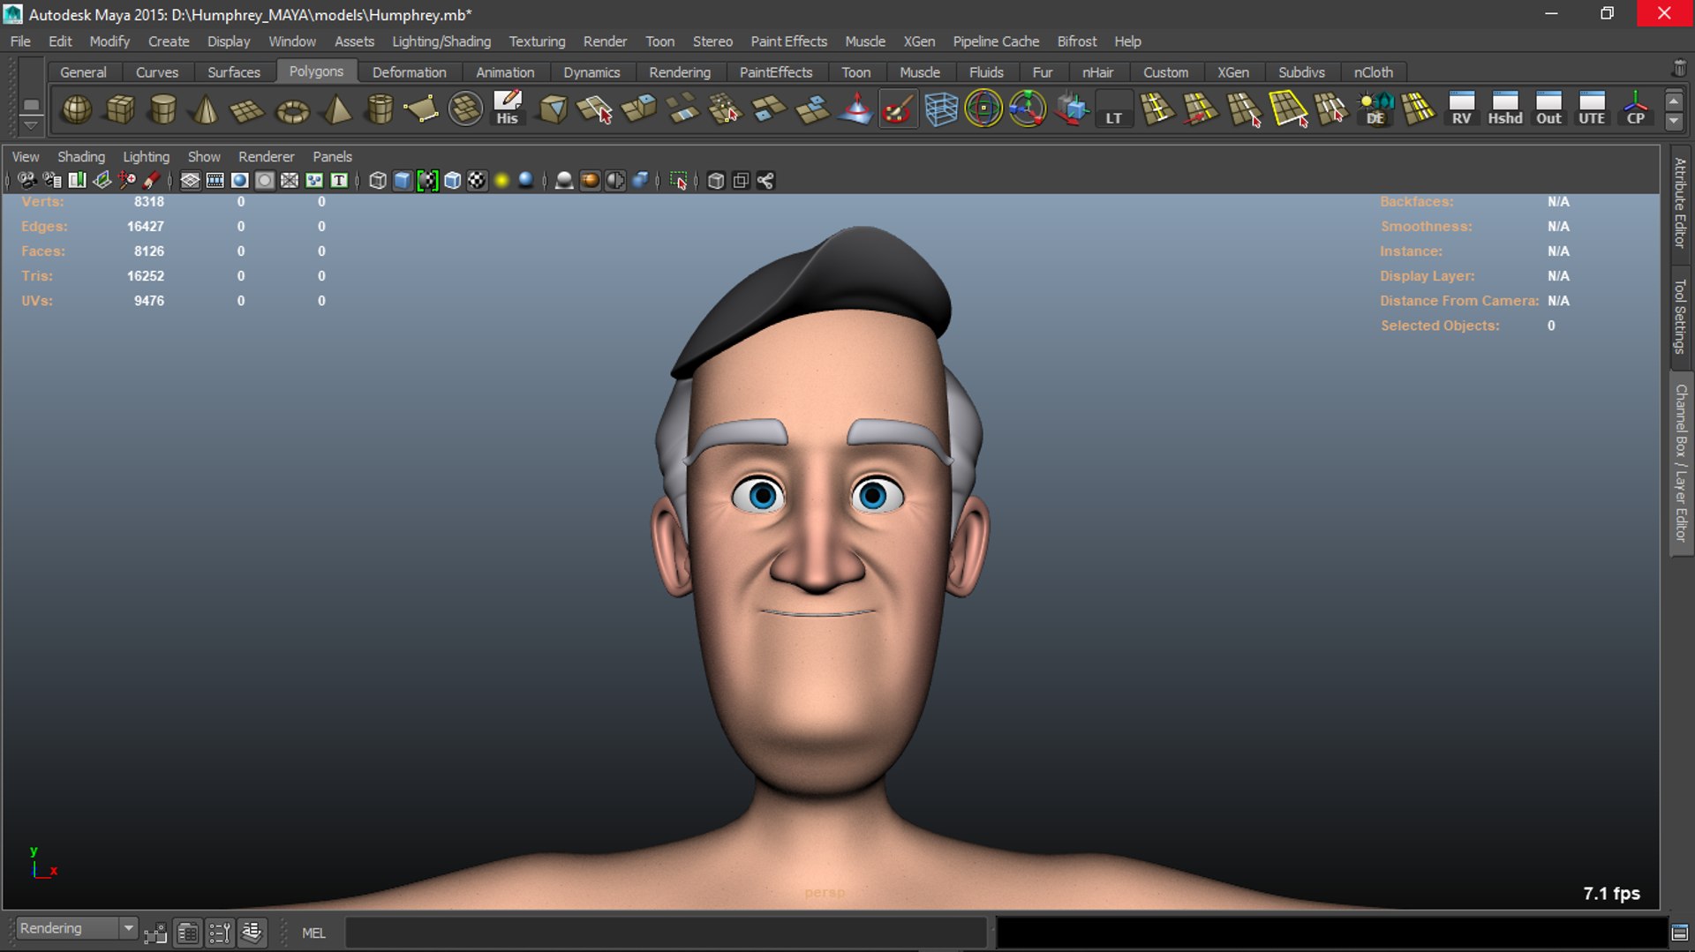This screenshot has height=952, width=1695.
Task: Click the lattice deformer shelf icon
Action: tap(941, 109)
